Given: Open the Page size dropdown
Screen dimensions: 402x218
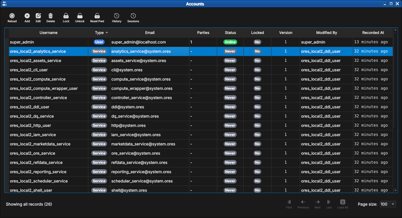Looking at the screenshot, I should point(387,204).
